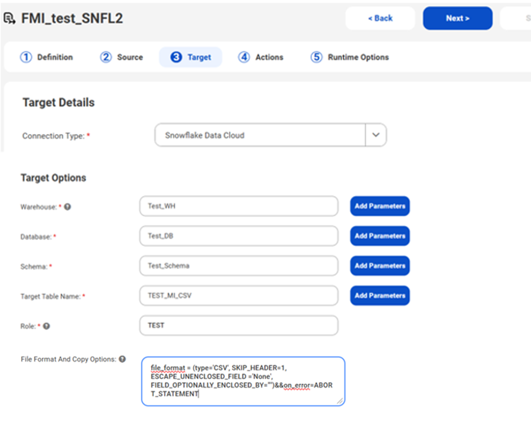Viewport: 531px width, 423px height.
Task: Click the Target Options heading
Action: (53, 178)
